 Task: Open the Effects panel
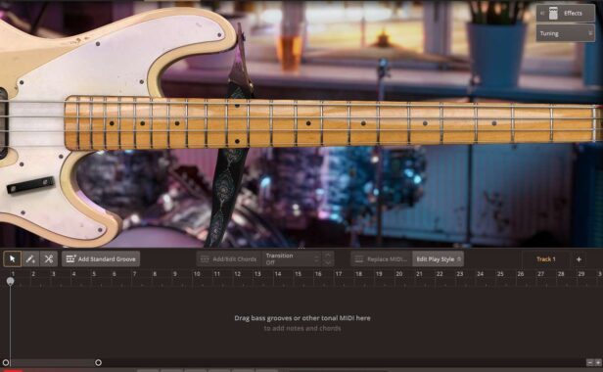point(566,13)
